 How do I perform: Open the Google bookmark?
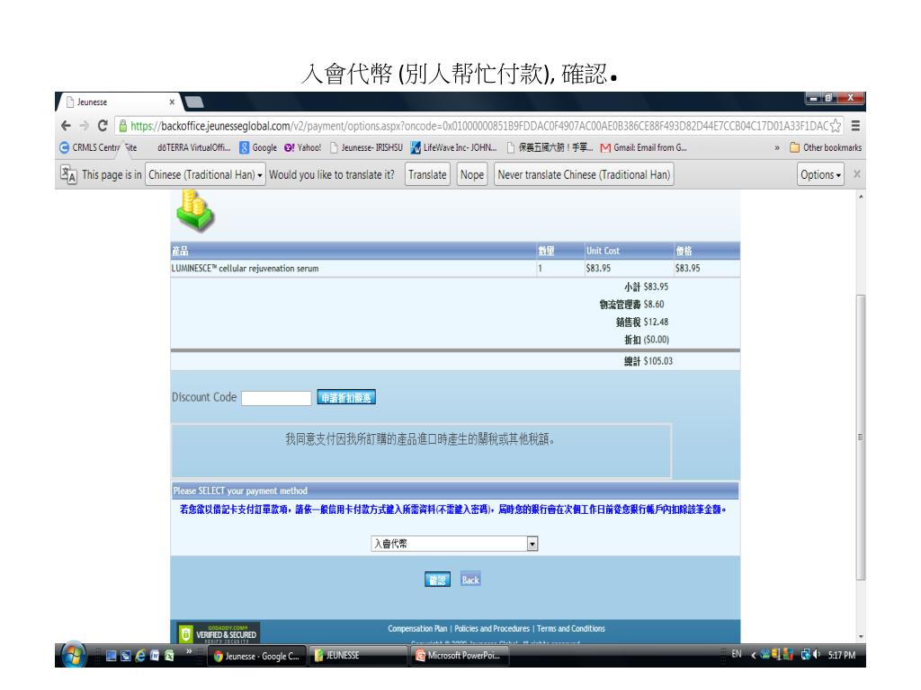[258, 148]
